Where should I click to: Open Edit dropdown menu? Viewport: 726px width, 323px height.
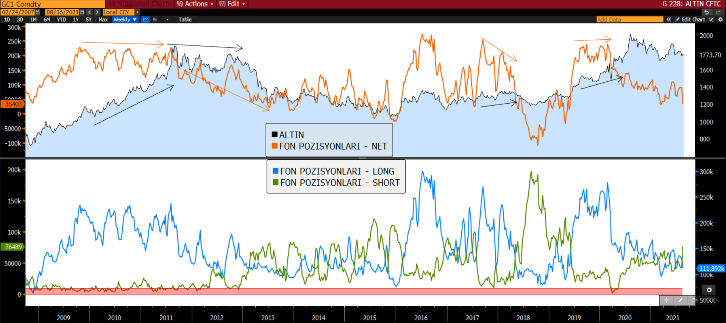pos(232,4)
